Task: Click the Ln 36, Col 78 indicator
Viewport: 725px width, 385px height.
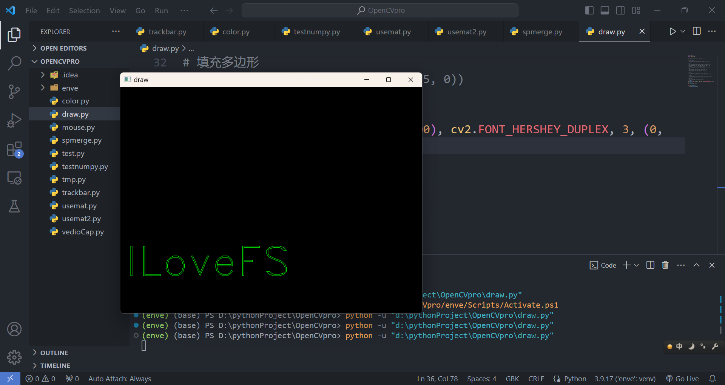Action: coord(437,379)
